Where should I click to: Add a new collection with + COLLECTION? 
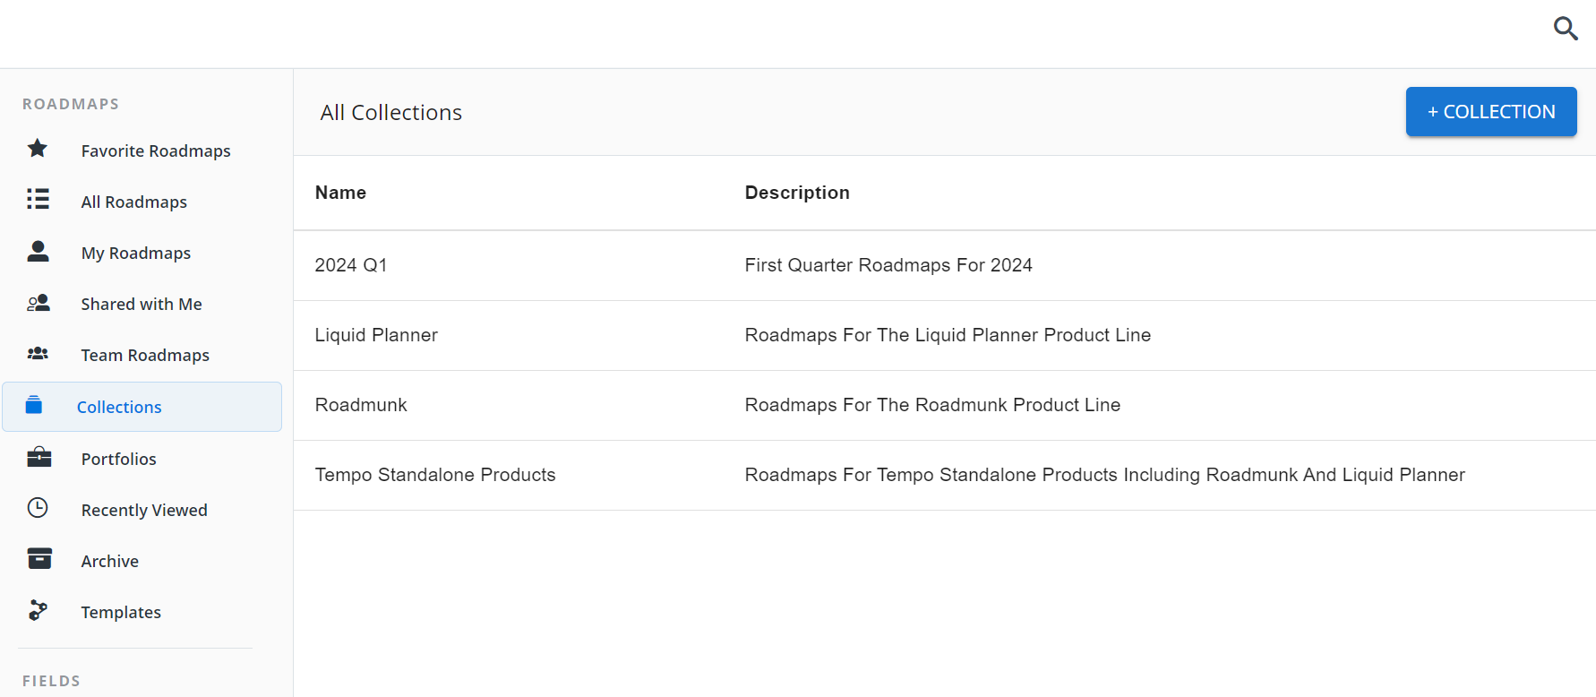pyautogui.click(x=1490, y=112)
